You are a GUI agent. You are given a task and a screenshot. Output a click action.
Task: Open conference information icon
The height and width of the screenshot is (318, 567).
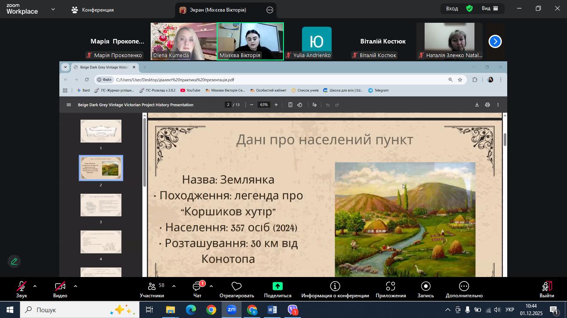pos(335,287)
